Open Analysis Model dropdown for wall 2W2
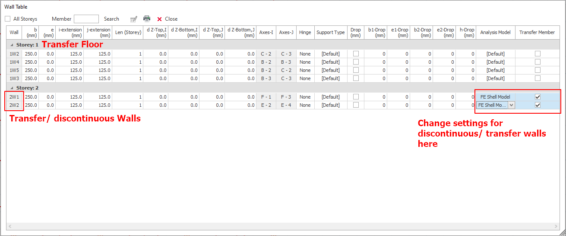The width and height of the screenshot is (566, 236). pyautogui.click(x=512, y=105)
